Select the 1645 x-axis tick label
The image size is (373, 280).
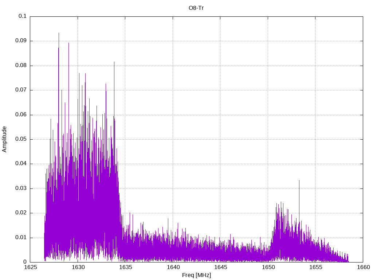pyautogui.click(x=220, y=267)
